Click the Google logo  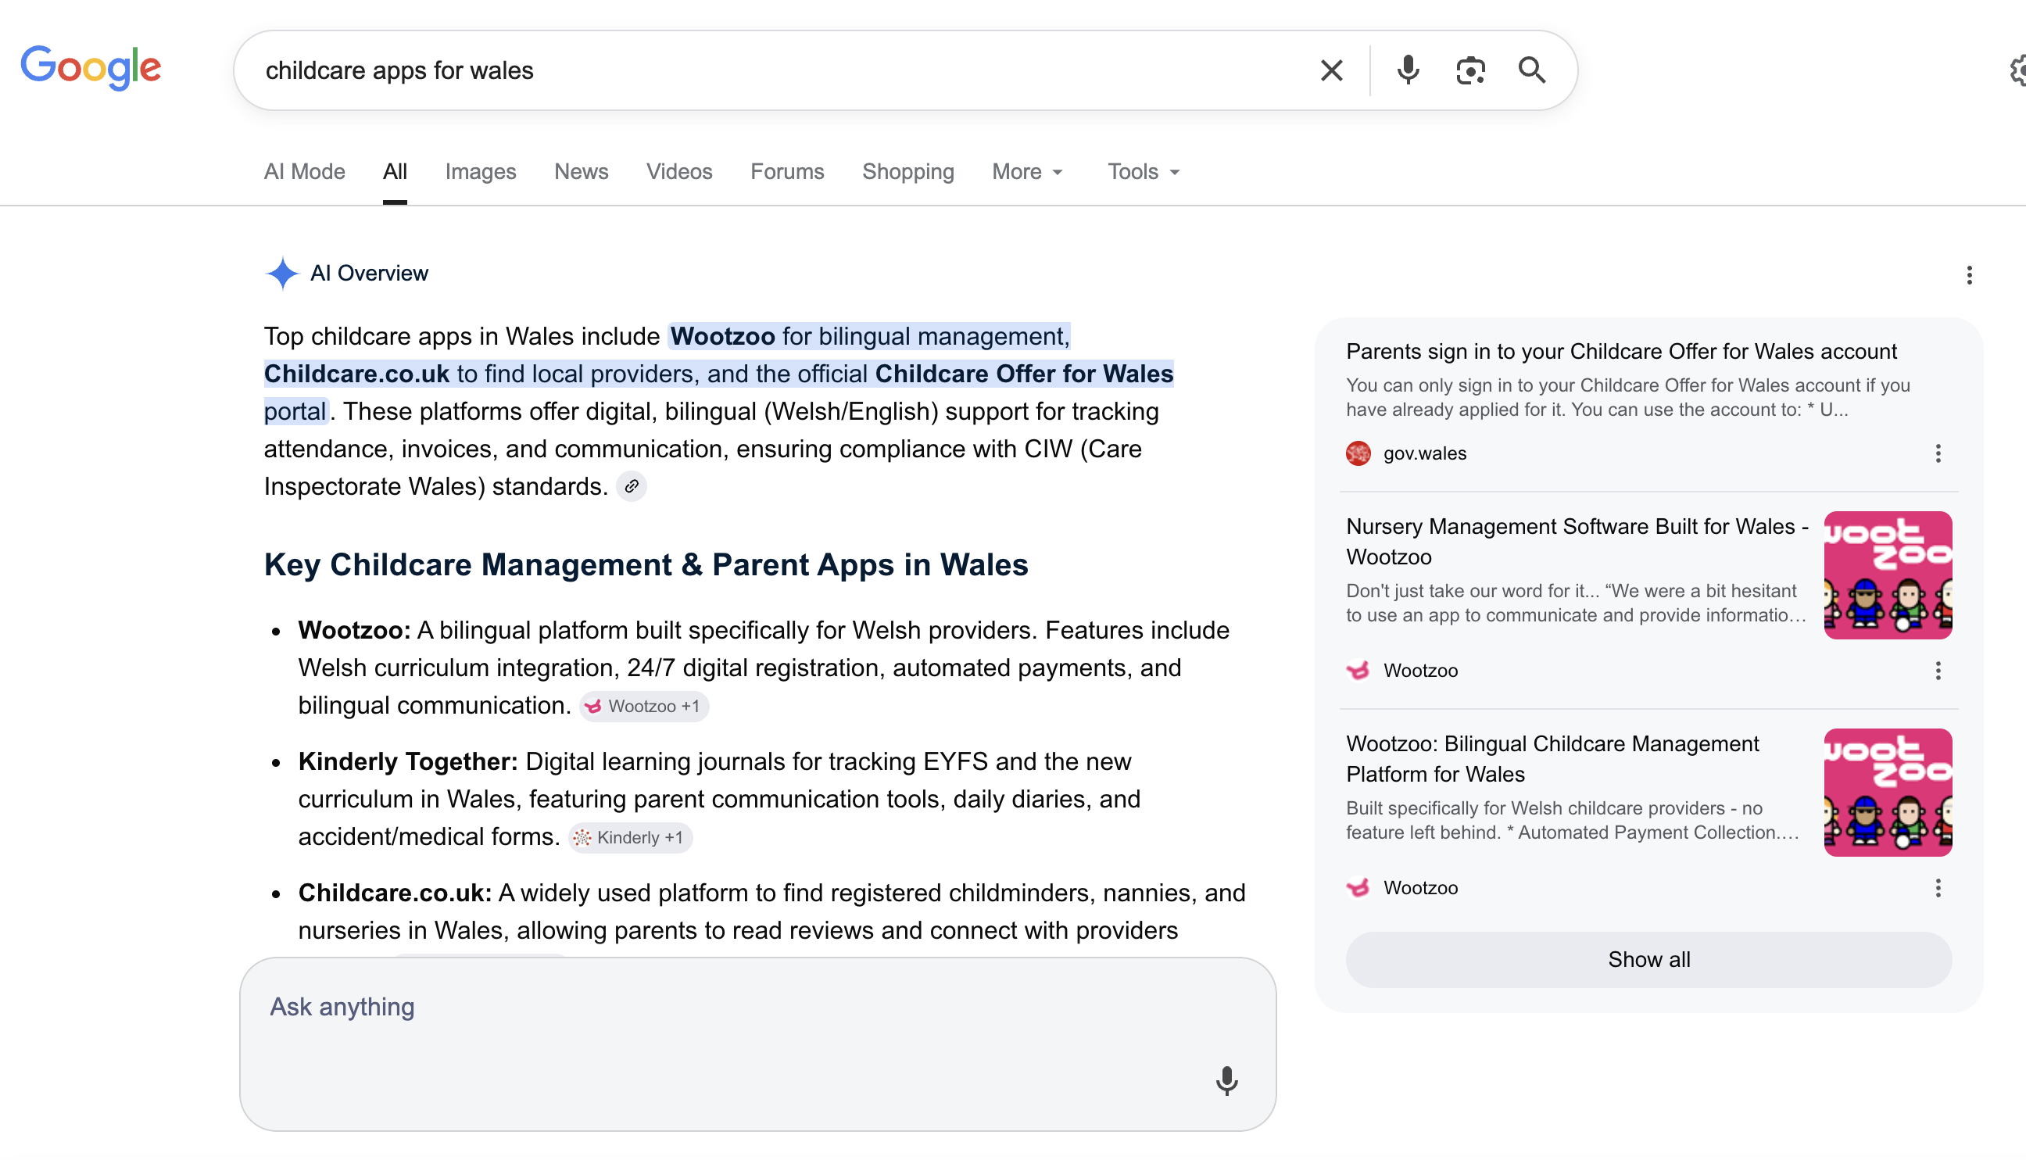[x=90, y=68]
